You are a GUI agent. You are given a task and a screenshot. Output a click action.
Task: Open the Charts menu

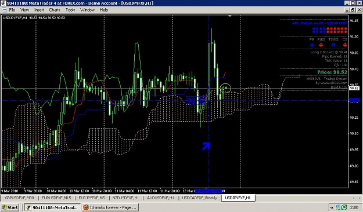pyautogui.click(x=55, y=10)
